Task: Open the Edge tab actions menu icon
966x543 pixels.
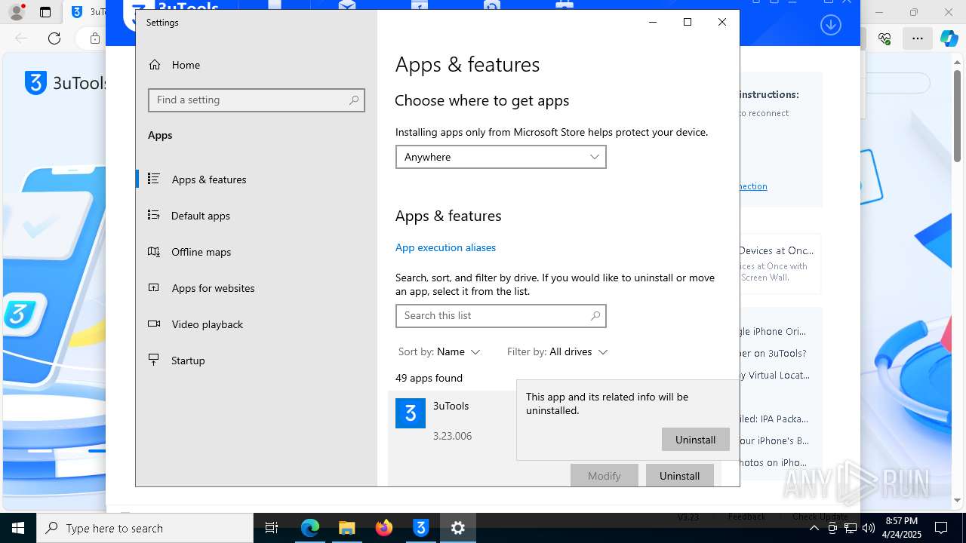Action: (45, 12)
